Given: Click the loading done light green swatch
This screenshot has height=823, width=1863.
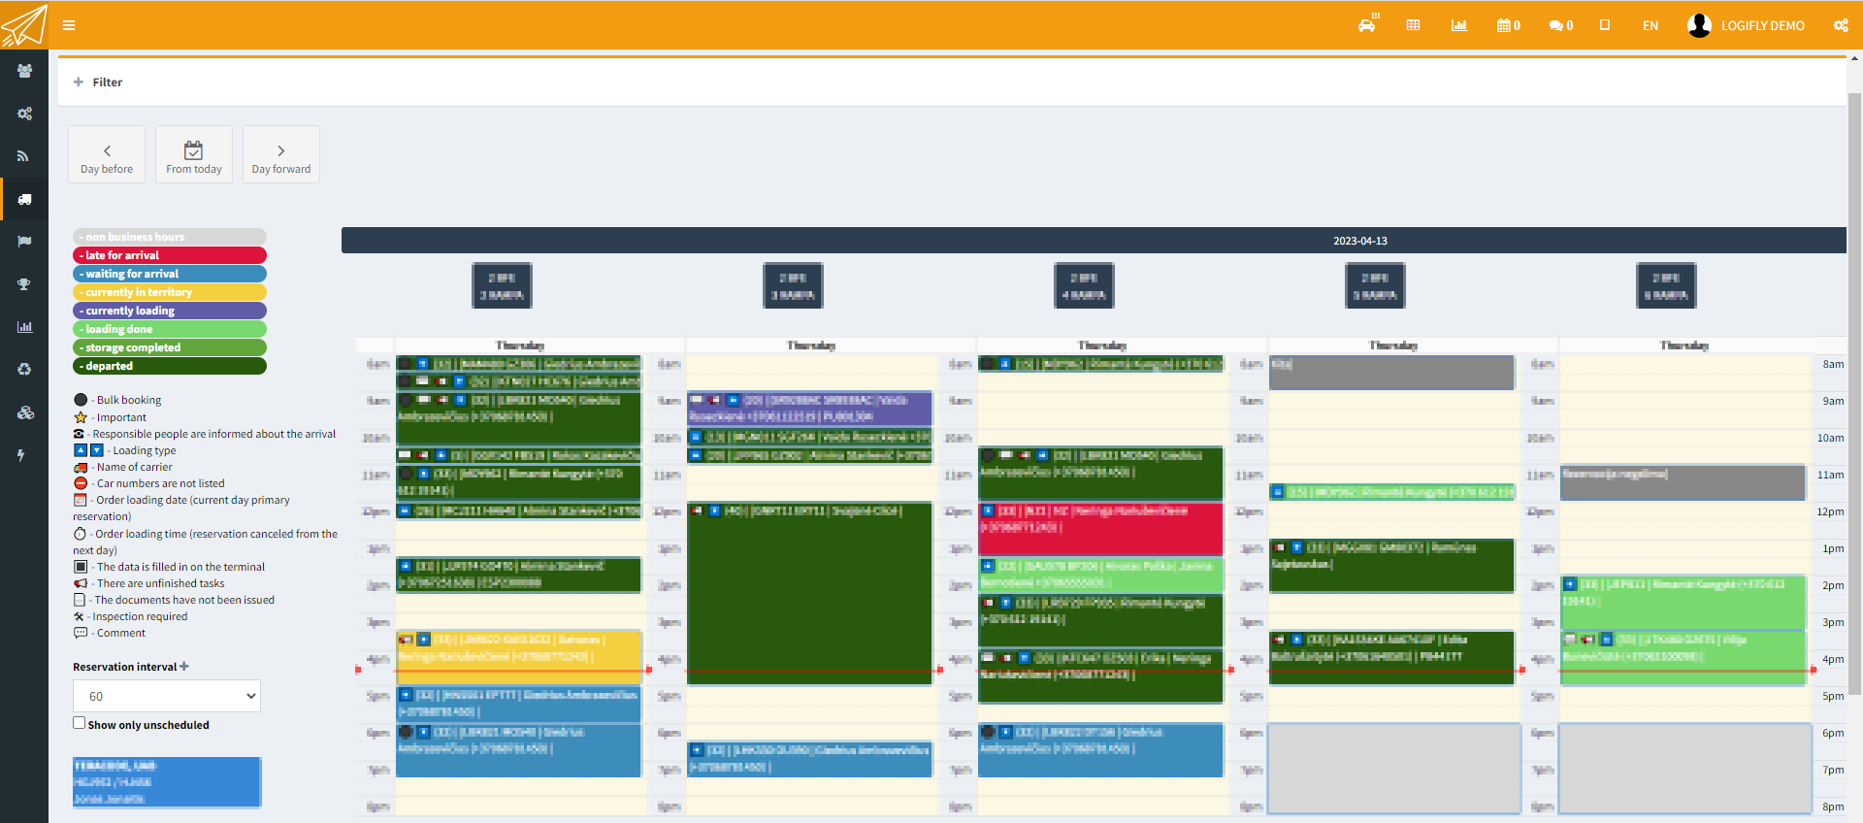Looking at the screenshot, I should [170, 329].
